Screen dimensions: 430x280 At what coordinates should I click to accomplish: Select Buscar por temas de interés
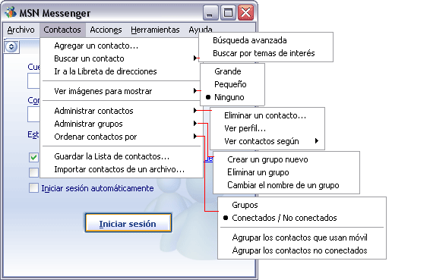[x=266, y=53]
